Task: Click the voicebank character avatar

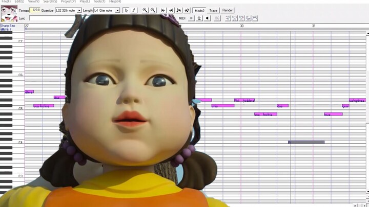Action: (9, 14)
